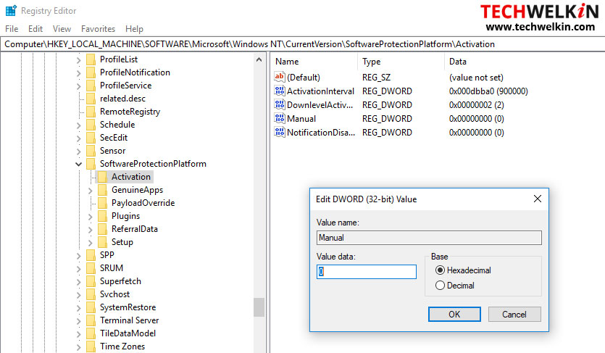
Task: Expand the Plugins subkey
Action: coord(91,217)
